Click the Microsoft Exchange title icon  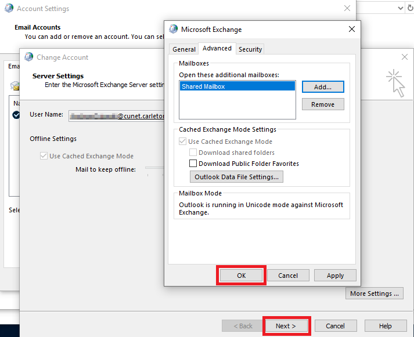pos(174,29)
